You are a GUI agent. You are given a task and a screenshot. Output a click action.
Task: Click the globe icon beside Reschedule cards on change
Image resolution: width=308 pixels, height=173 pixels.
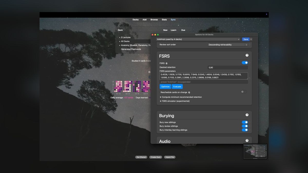pos(189,92)
